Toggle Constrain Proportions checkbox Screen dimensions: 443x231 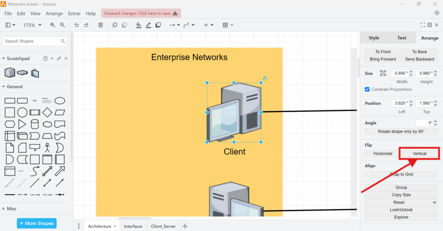click(367, 89)
